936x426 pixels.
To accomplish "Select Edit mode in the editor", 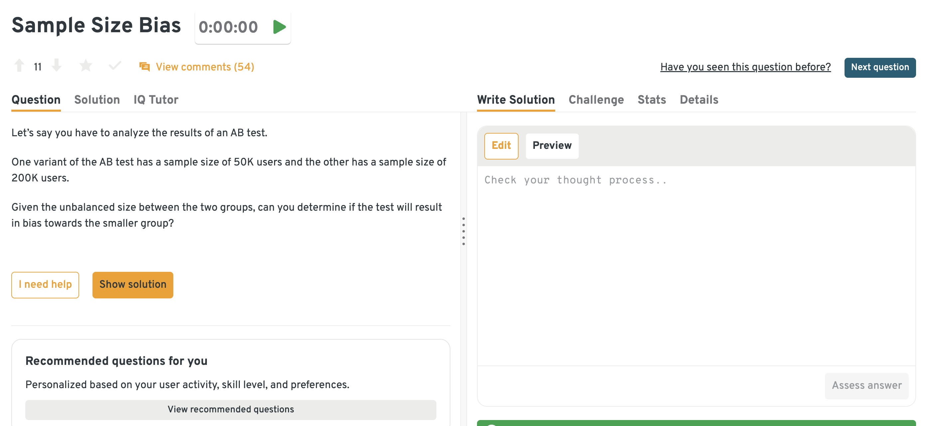I will [x=501, y=146].
